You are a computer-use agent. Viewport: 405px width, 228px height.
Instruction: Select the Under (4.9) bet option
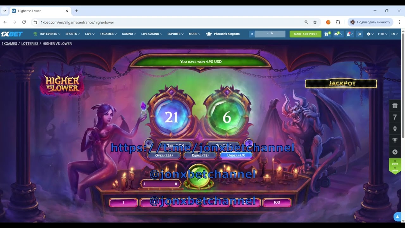coord(236,155)
